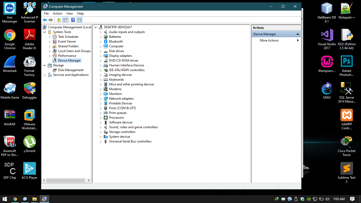Click the up-level folder icon in the toolbar
This screenshot has height=203, width=361.
(59, 20)
